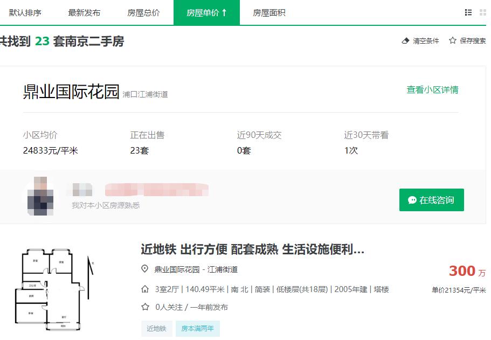
Task: Switch results to list view layout
Action: click(468, 12)
